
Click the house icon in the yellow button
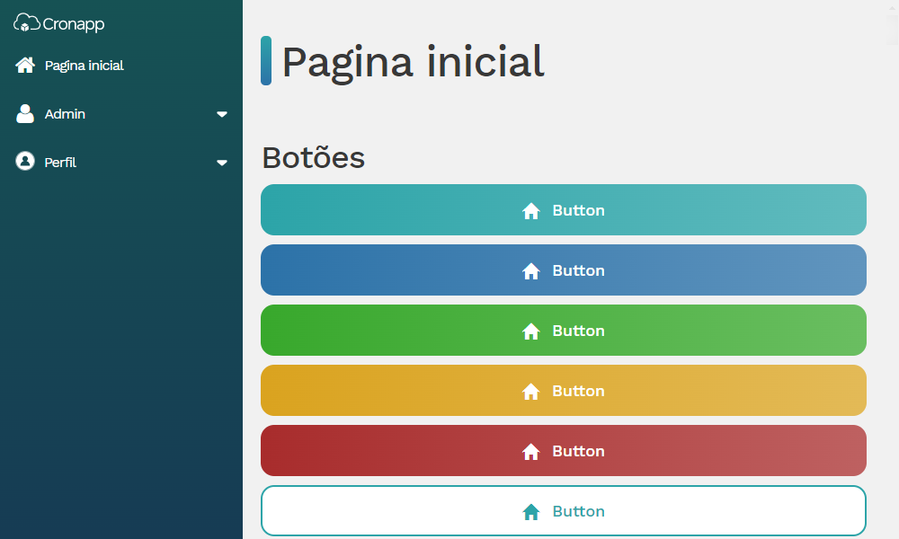(531, 391)
